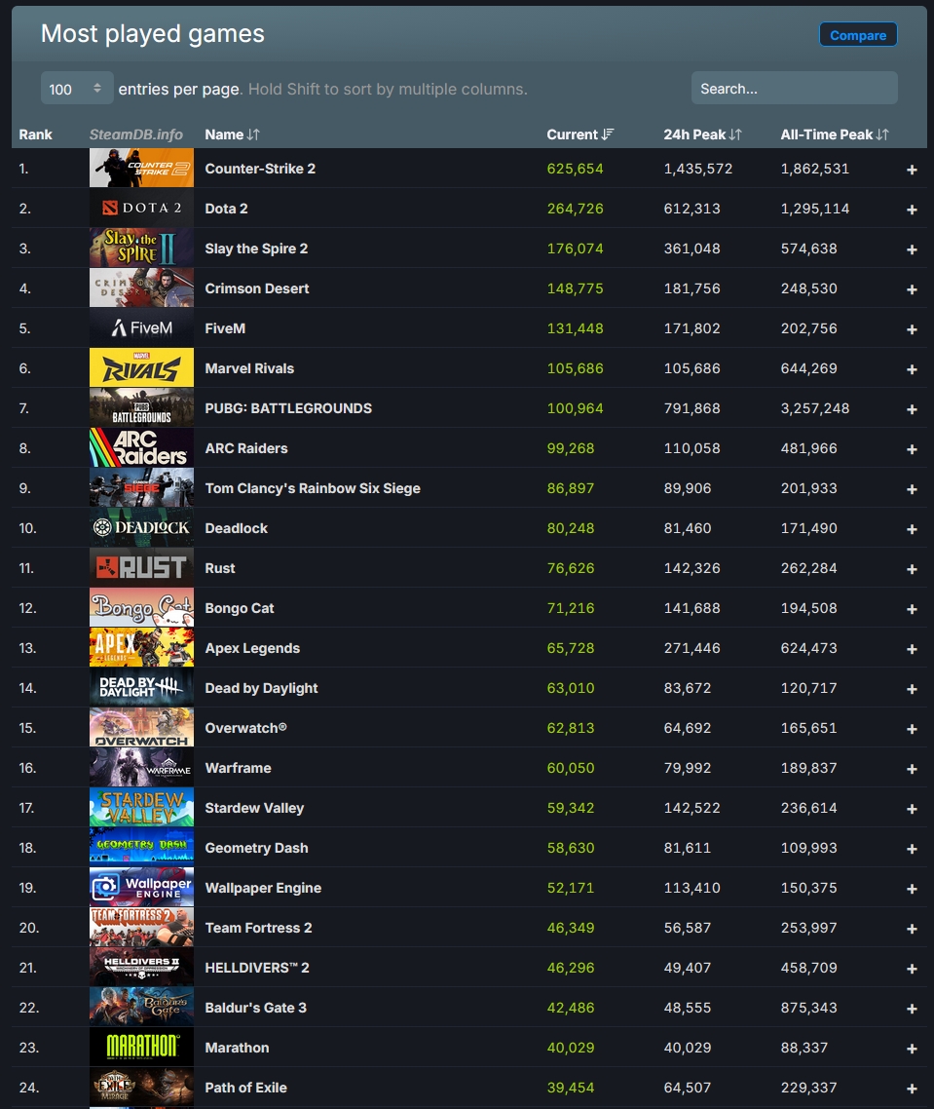Viewport: 934px width, 1109px height.
Task: Expand the Apex Legends row with plus
Action: click(912, 649)
